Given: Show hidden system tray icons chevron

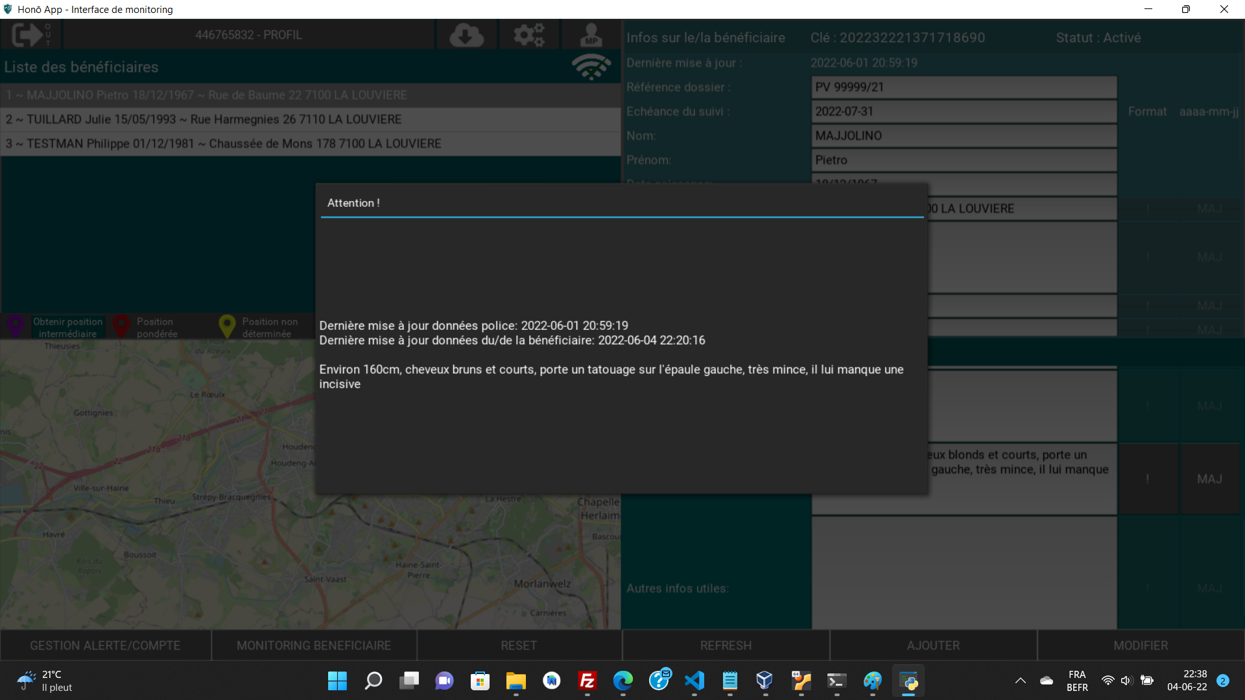Looking at the screenshot, I should point(1020,681).
